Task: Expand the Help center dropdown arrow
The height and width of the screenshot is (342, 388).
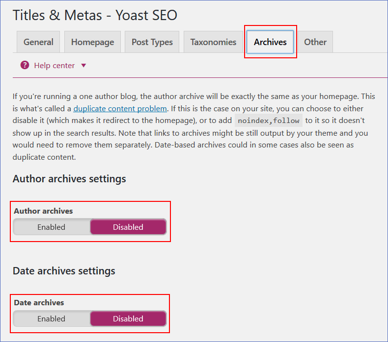Action: tap(83, 66)
